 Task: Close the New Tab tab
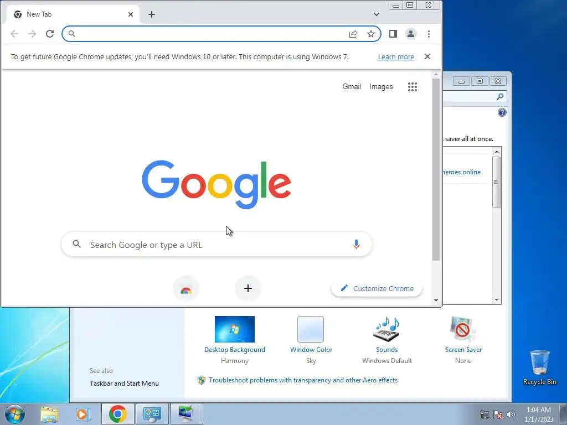(131, 14)
